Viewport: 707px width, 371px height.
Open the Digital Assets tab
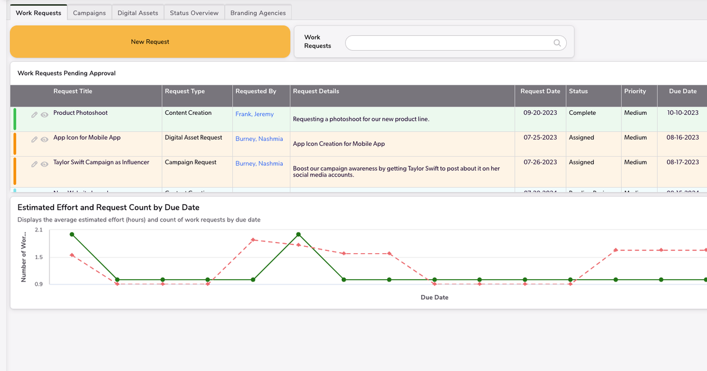(138, 13)
